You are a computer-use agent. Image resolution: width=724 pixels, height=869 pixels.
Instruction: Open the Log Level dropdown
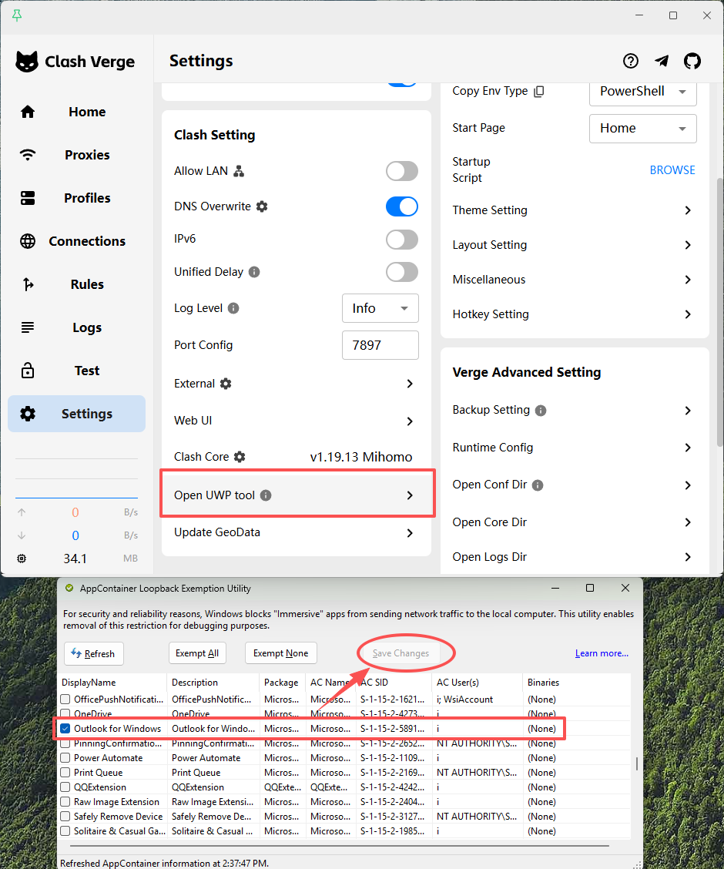click(380, 308)
